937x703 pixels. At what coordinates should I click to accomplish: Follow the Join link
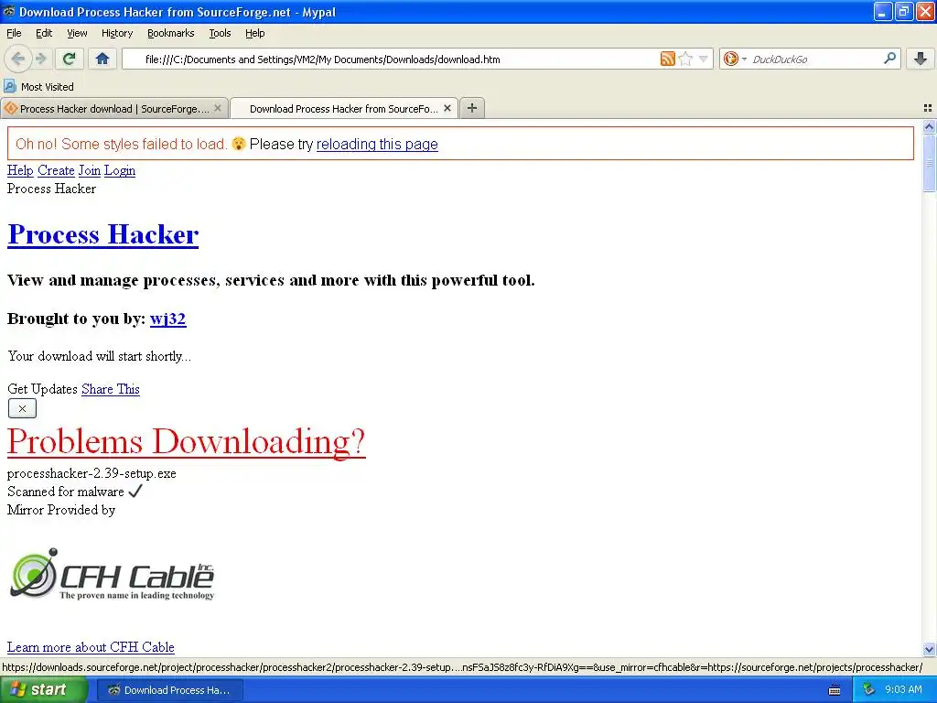[x=90, y=170]
